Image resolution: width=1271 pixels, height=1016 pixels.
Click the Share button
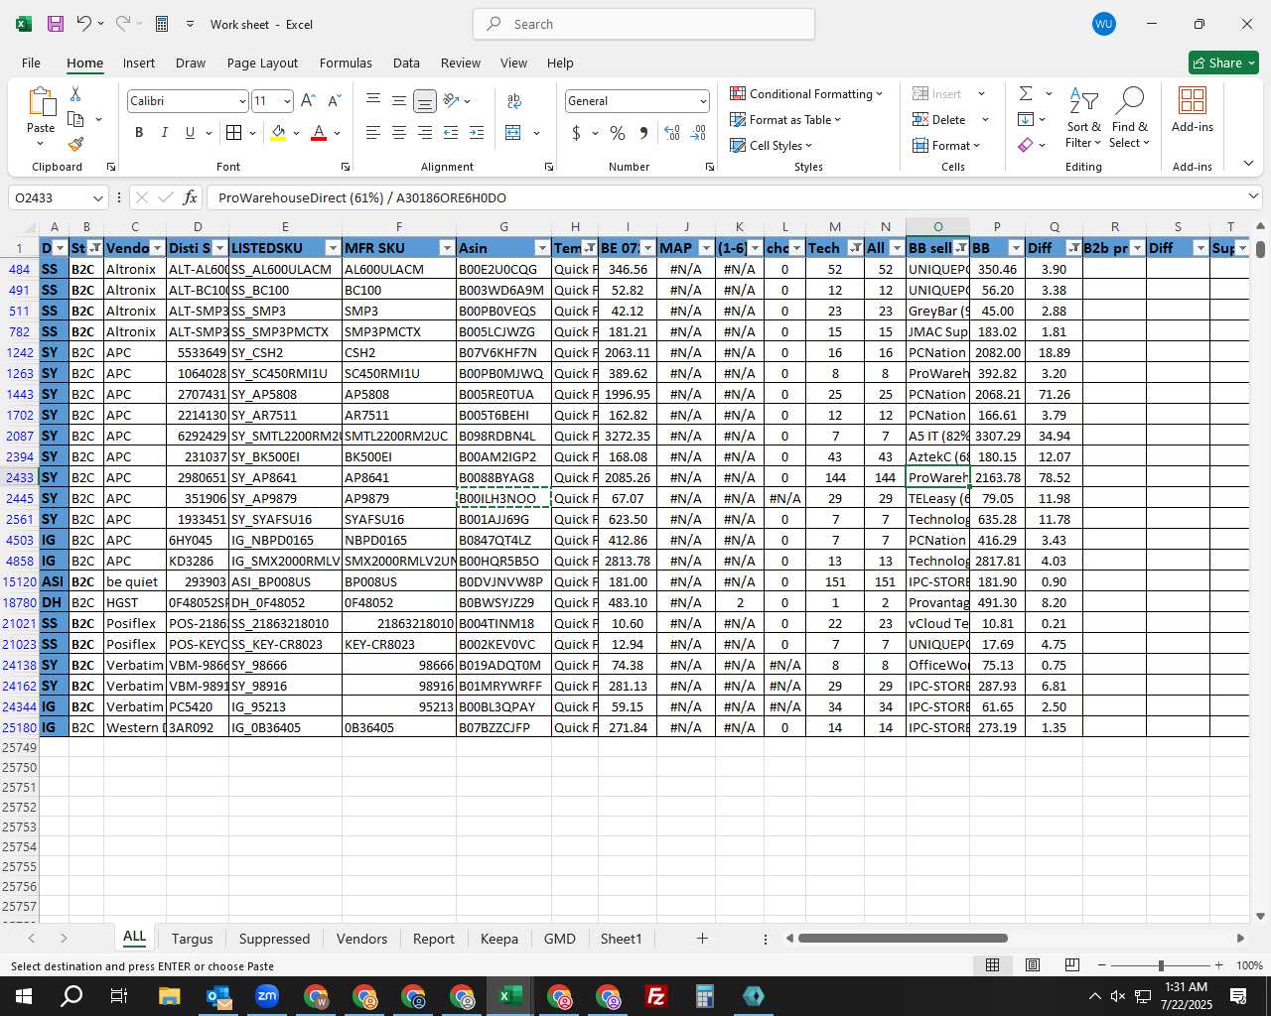1223,63
